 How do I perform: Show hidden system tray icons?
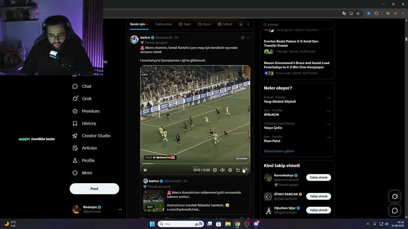[368, 224]
